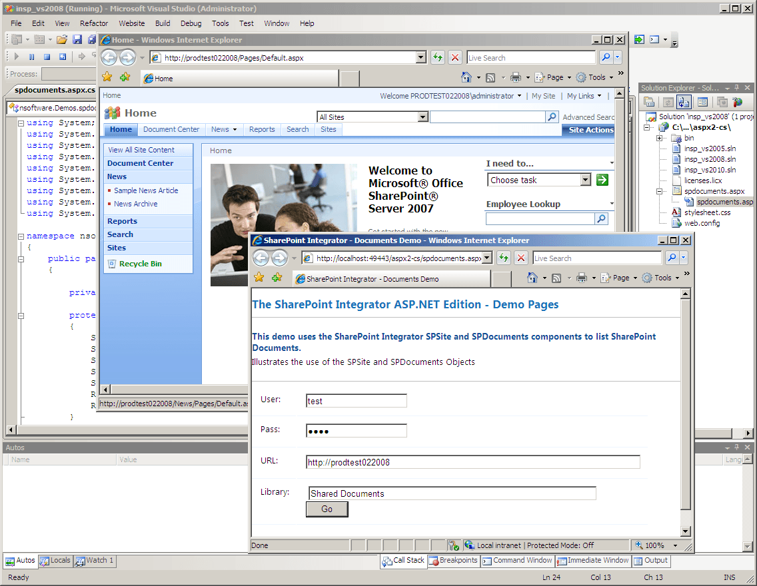
Task: Click the Sample News Article link
Action: click(x=146, y=190)
